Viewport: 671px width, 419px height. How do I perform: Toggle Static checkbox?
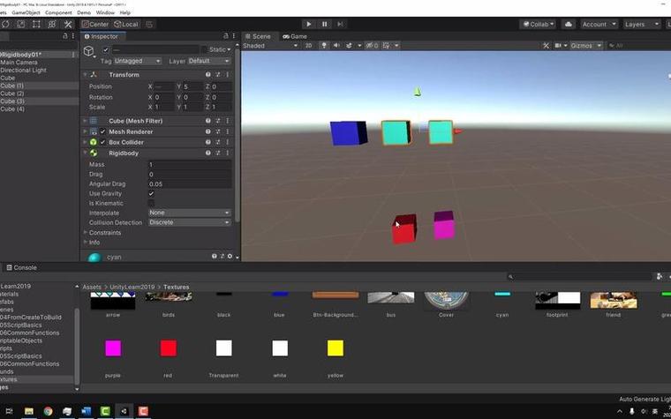tap(204, 49)
